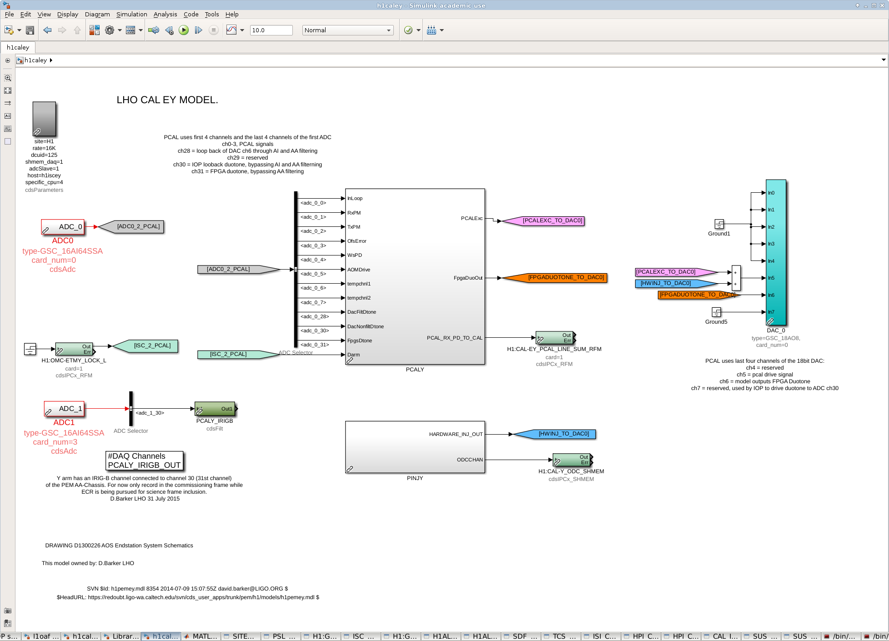
Task: Select the Area box palette tool
Action: coord(8,141)
